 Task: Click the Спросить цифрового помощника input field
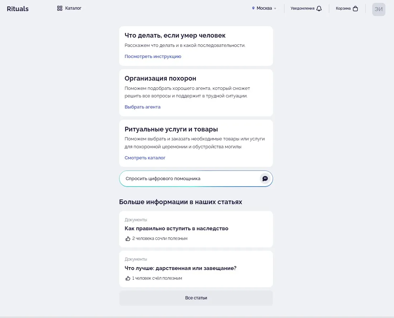tap(190, 179)
